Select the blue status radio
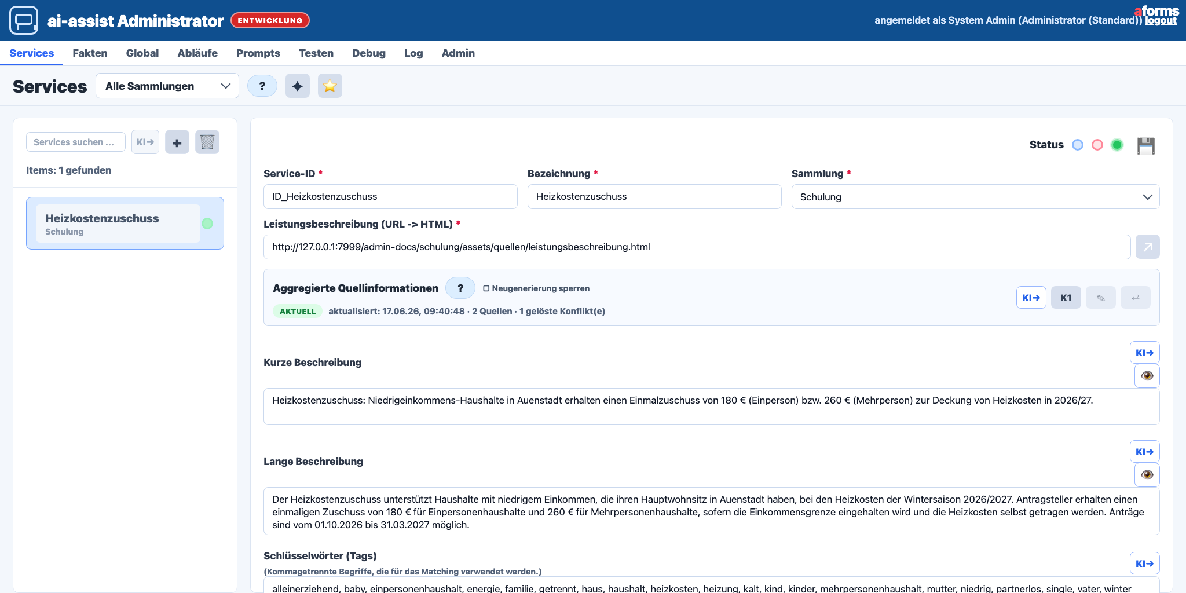The height and width of the screenshot is (593, 1186). [1078, 145]
